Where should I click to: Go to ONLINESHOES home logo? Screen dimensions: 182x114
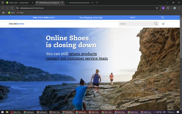(x=16, y=24)
